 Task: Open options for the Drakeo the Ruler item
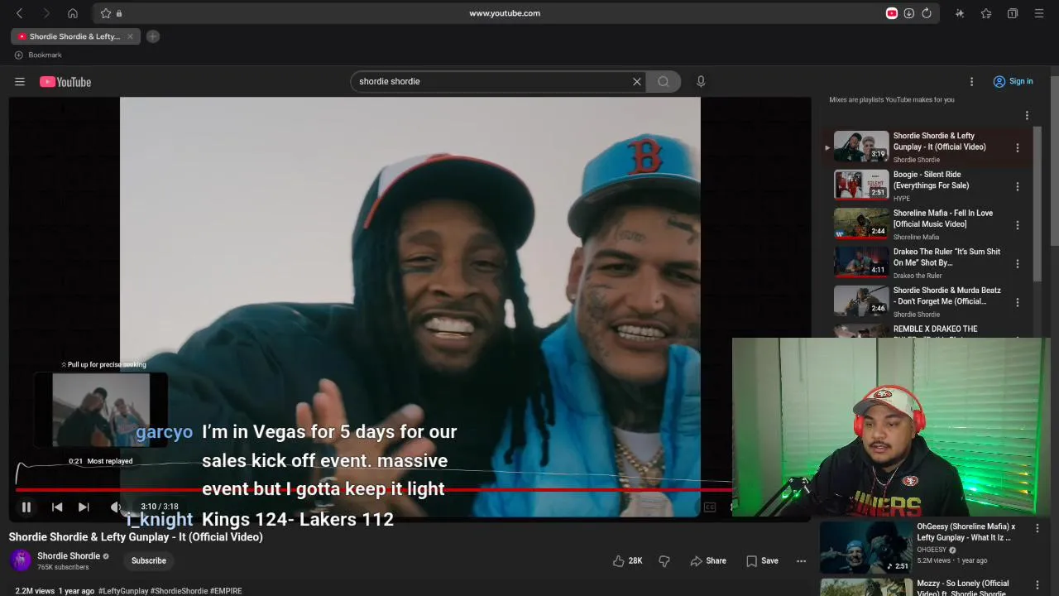[x=1018, y=264]
